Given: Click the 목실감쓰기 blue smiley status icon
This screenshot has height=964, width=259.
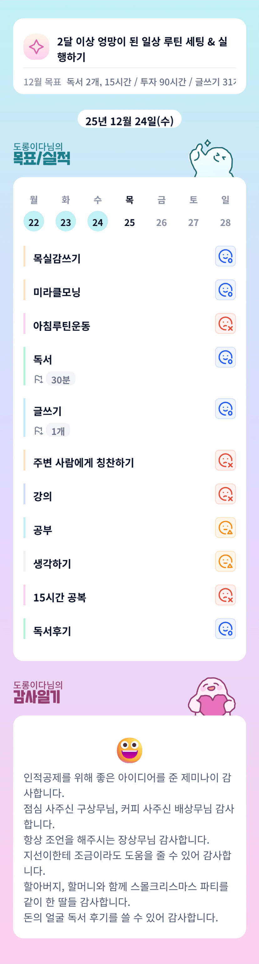Looking at the screenshot, I should 225,256.
